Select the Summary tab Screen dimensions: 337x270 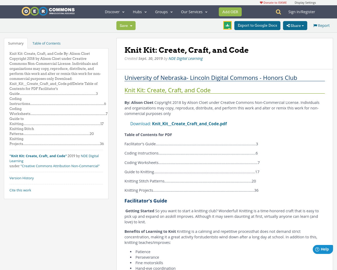(x=16, y=43)
